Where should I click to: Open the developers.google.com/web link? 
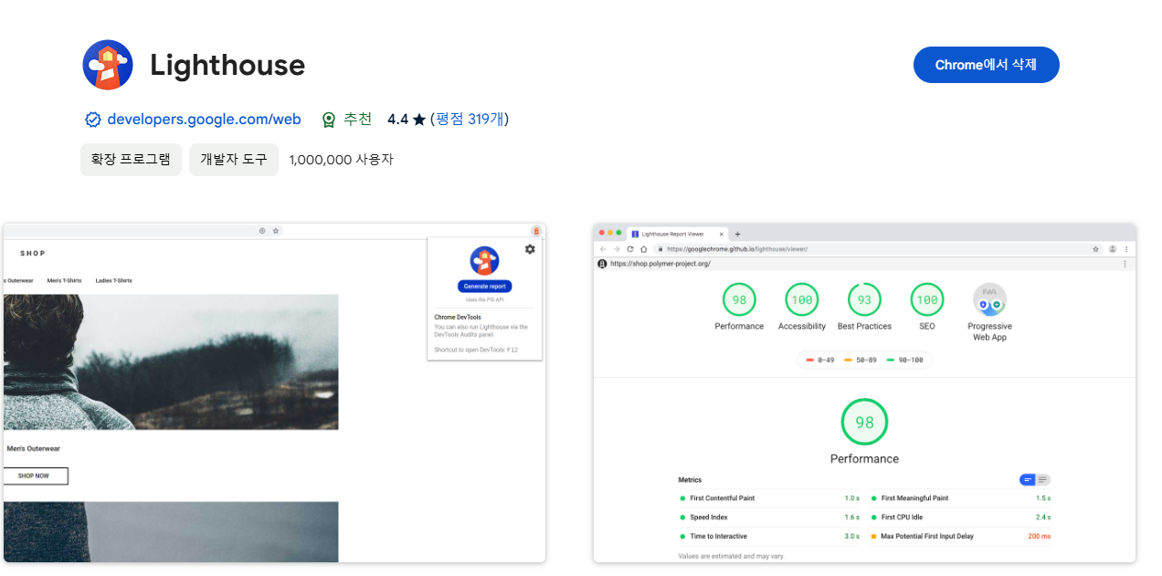[x=204, y=119]
